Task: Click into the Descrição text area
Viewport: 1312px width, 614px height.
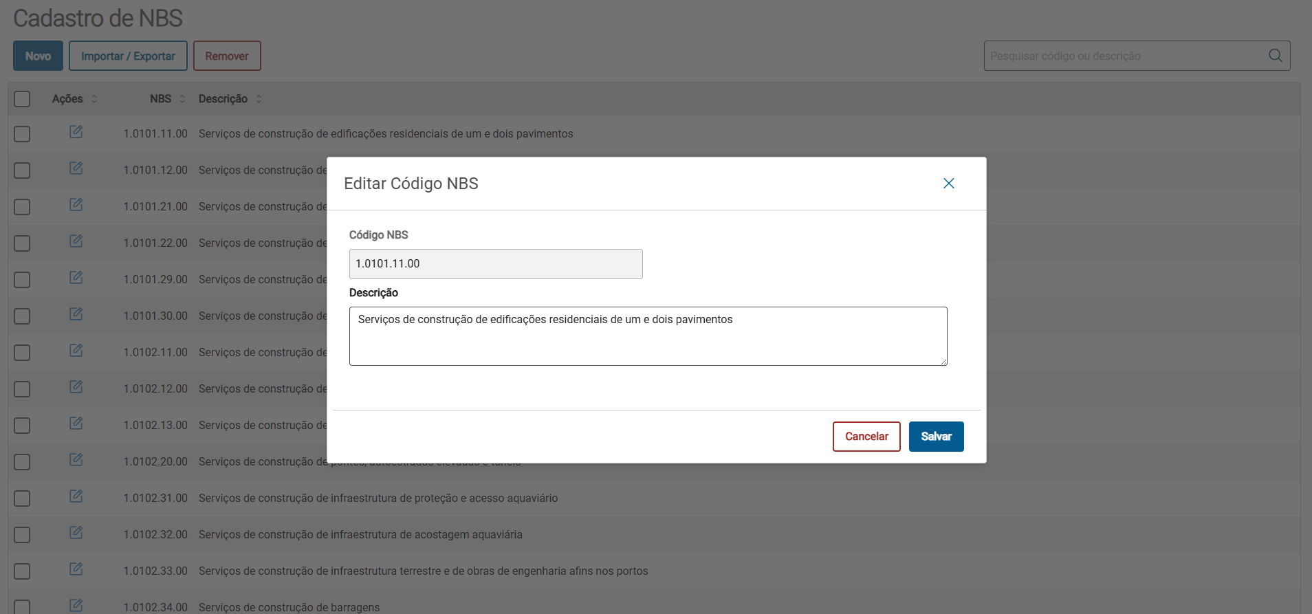Action: click(x=648, y=336)
